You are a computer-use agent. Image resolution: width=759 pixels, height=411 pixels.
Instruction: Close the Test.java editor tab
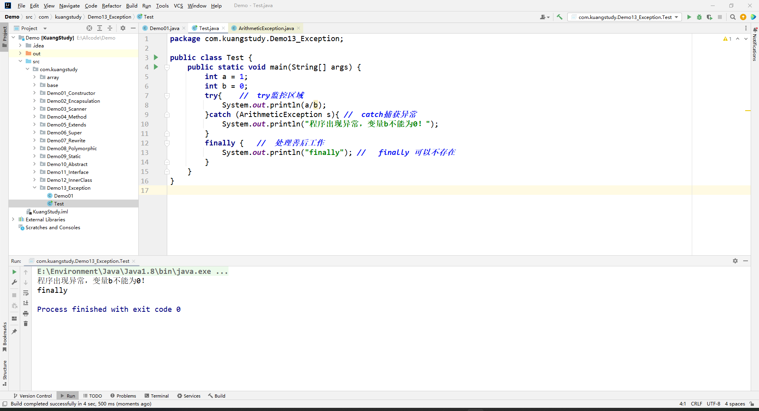pos(223,28)
